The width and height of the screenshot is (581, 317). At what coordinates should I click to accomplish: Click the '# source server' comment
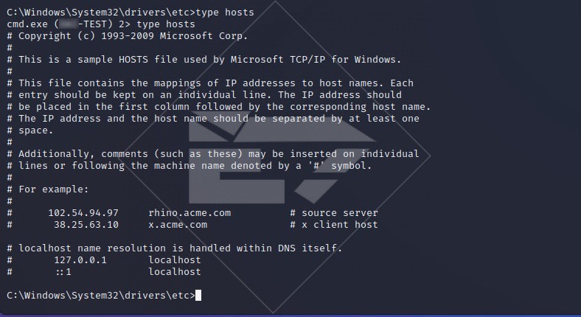coord(334,213)
